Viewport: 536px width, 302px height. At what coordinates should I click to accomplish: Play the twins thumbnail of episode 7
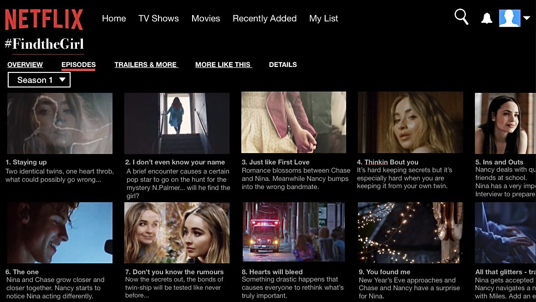pyautogui.click(x=177, y=233)
